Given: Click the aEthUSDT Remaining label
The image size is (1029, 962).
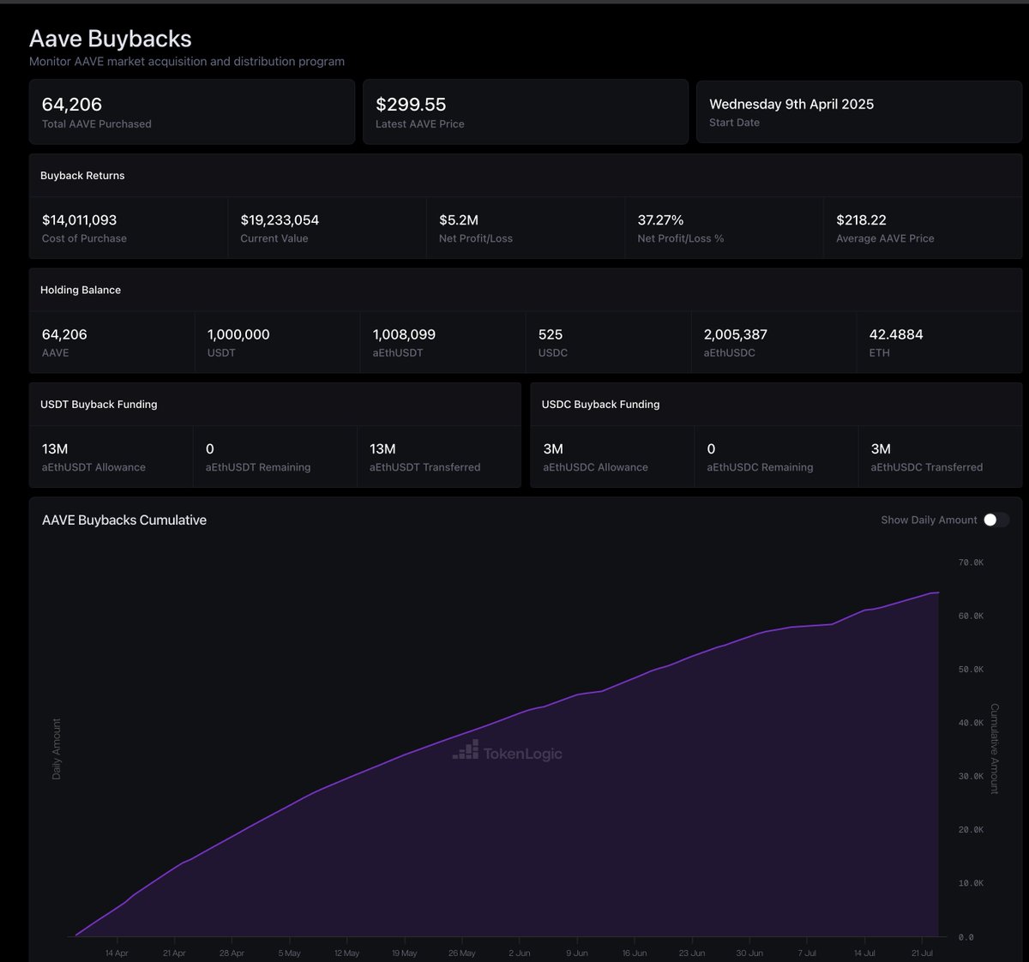Looking at the screenshot, I should tap(258, 467).
